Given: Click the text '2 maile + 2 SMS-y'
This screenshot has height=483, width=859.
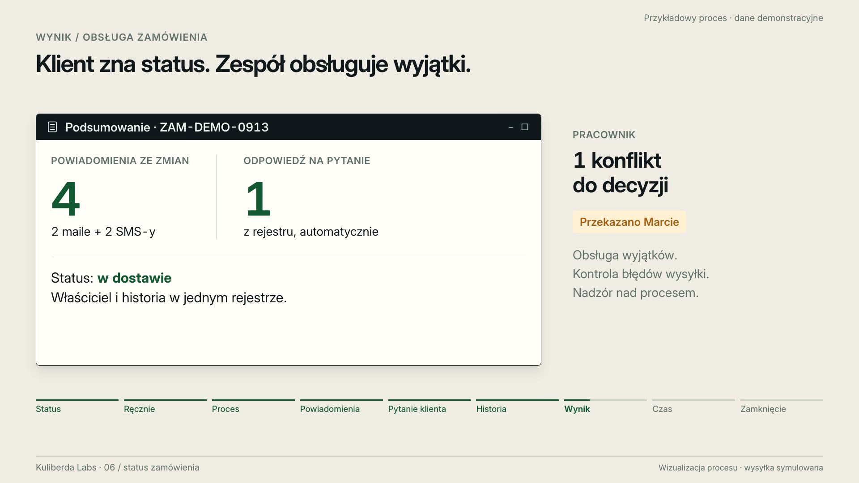Looking at the screenshot, I should coord(103,232).
